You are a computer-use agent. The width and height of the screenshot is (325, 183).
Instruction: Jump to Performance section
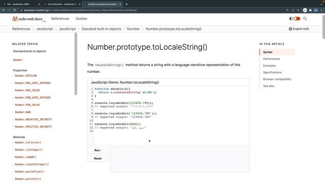(x=272, y=59)
